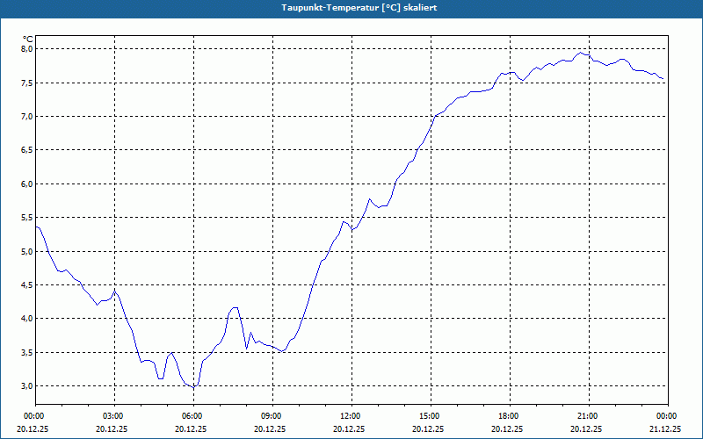703x439 pixels.
Task: Pick the '09:00' time axis label
Action: point(273,416)
